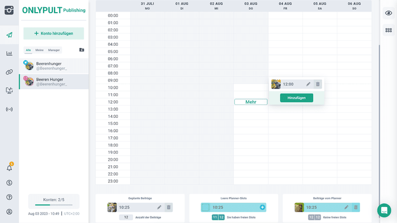This screenshot has width=397, height=223.
Task: Click the 03 AUG column header
Action: [251, 6]
